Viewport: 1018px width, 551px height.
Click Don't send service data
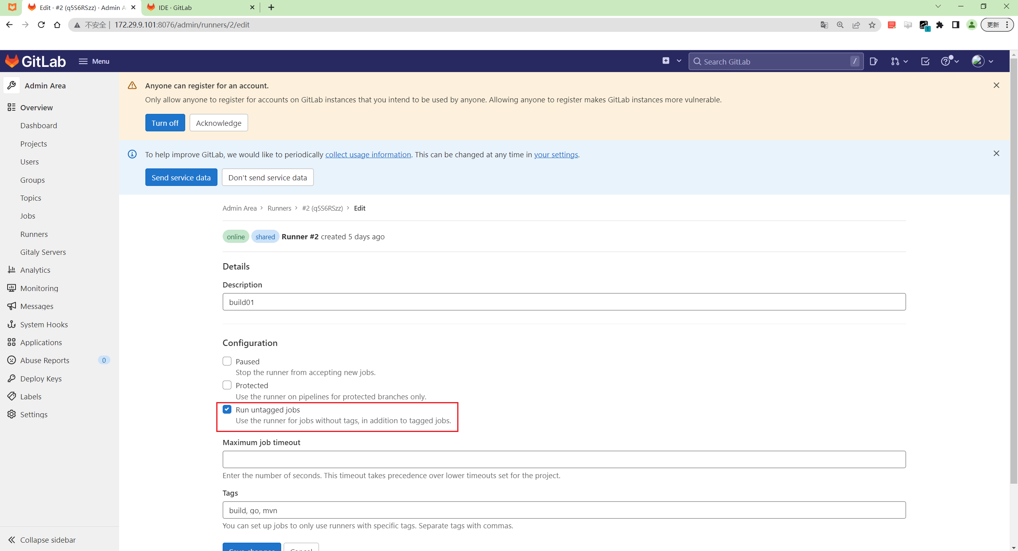[x=268, y=177]
